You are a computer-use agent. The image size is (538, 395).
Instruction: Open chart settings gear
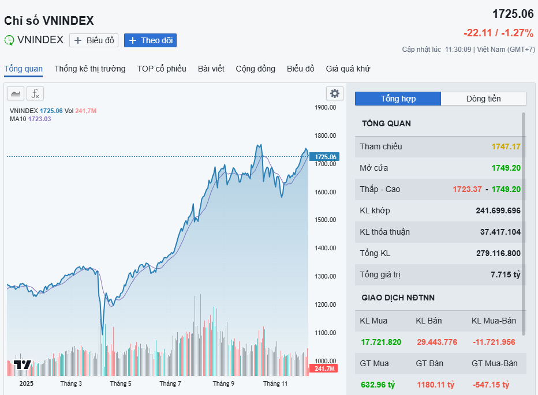(x=334, y=93)
